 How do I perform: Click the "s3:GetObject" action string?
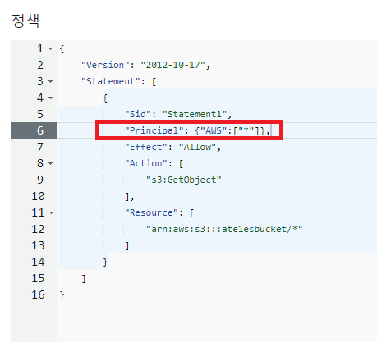pyautogui.click(x=184, y=180)
